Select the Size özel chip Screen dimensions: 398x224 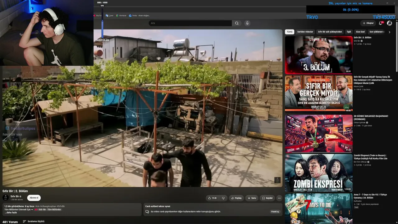[x=360, y=32]
